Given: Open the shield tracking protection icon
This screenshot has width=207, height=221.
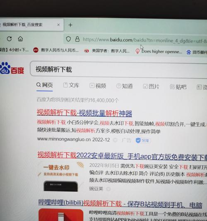Looking at the screenshot, I should tap(68, 39).
